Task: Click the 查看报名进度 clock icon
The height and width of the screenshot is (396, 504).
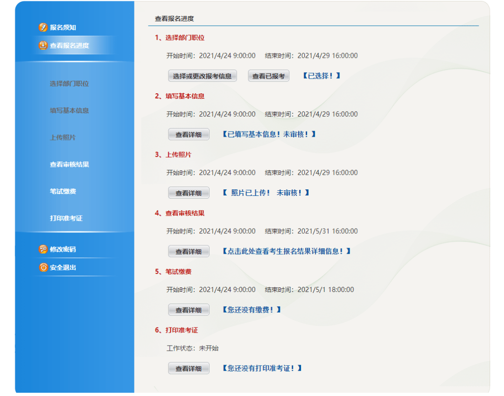Action: click(x=43, y=45)
